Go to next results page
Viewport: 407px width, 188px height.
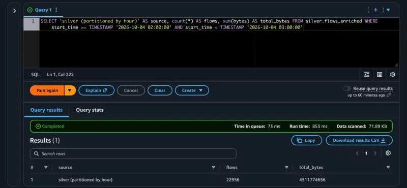[375, 153]
